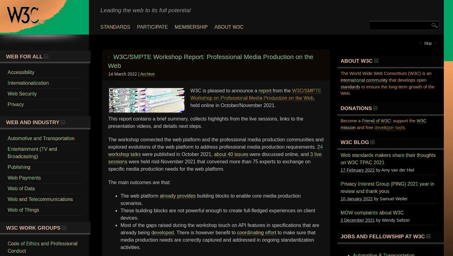Open the '3 live sessions' link

(x=215, y=158)
